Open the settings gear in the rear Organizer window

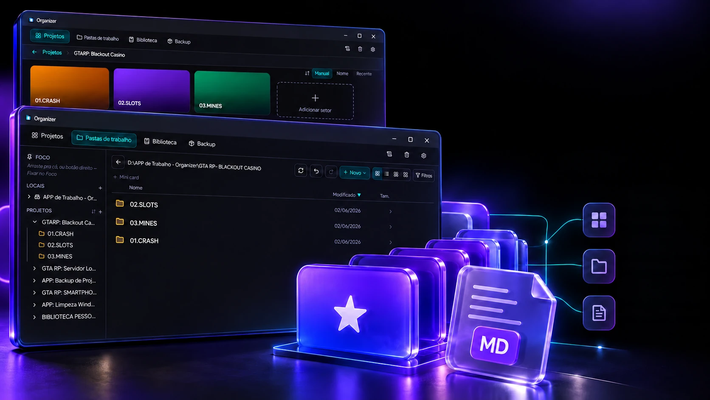tap(373, 49)
